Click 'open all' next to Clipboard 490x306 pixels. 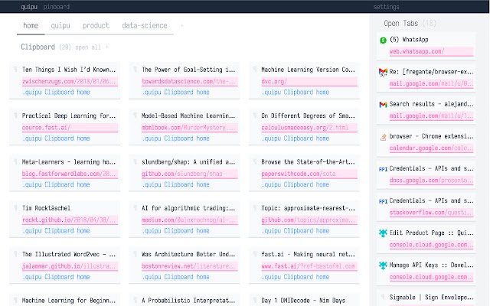[x=88, y=47]
